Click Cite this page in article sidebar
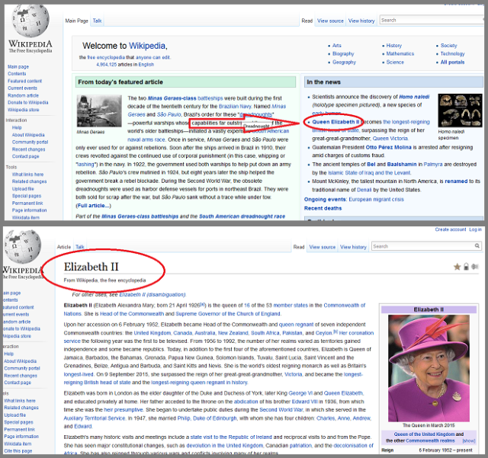 tap(18, 451)
